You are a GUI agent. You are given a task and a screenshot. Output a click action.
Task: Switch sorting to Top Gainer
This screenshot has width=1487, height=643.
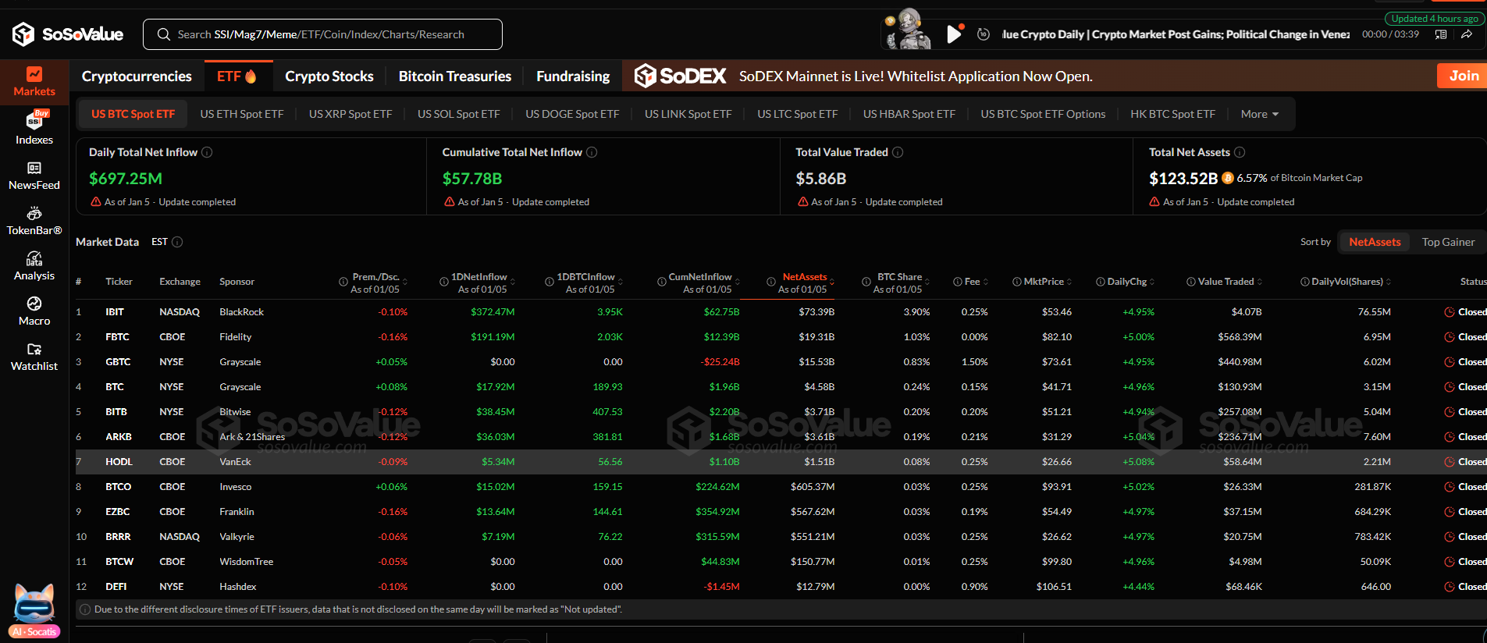tap(1448, 242)
